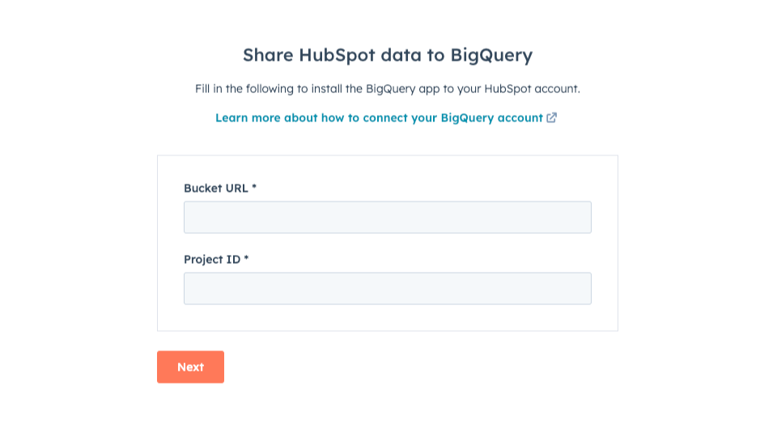Click the word ID in the Project ID label

tap(233, 260)
